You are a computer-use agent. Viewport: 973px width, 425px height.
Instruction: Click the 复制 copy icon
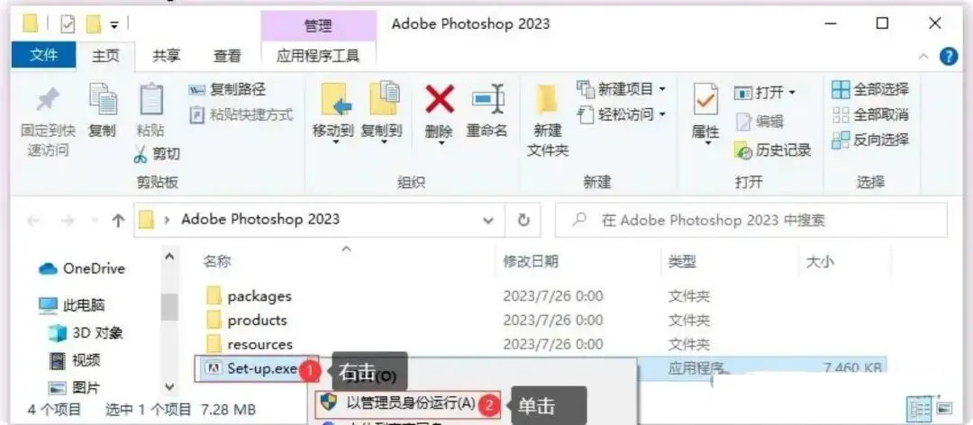point(103,99)
